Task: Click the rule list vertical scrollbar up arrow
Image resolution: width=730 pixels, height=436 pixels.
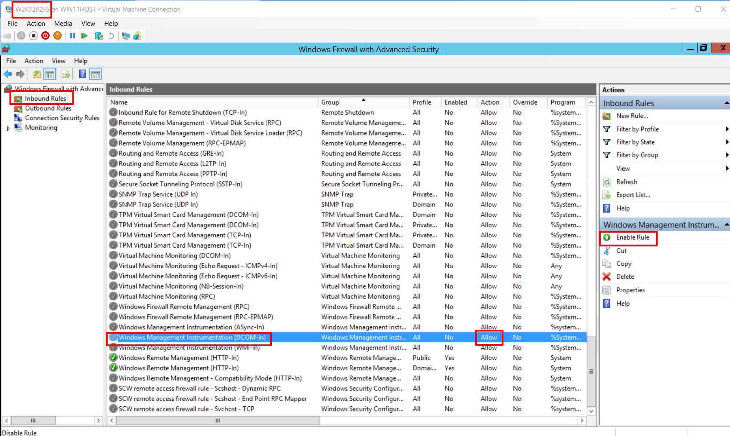Action: tap(591, 102)
